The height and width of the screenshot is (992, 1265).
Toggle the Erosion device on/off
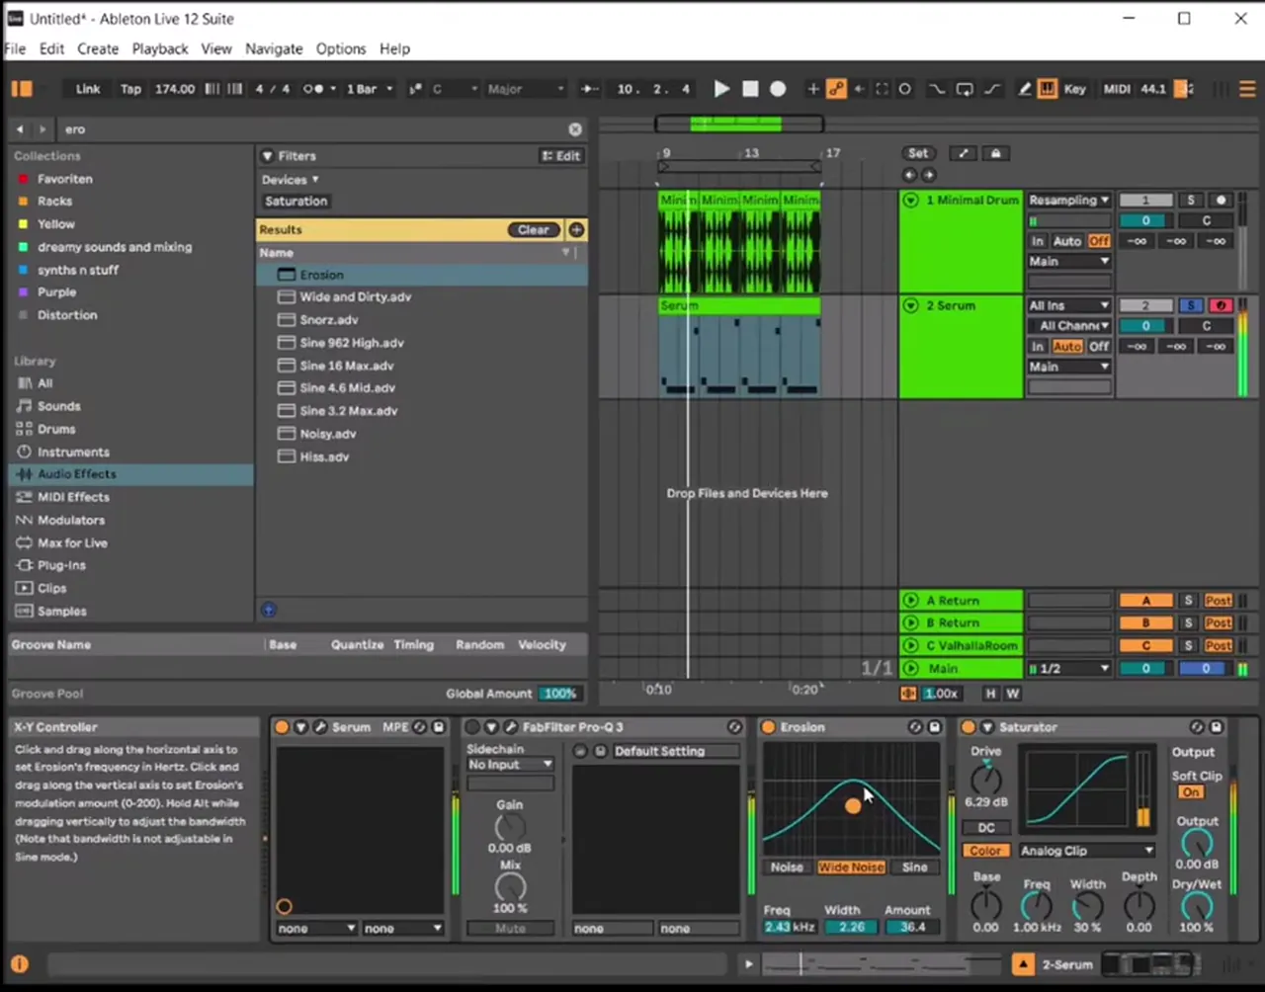click(x=768, y=727)
